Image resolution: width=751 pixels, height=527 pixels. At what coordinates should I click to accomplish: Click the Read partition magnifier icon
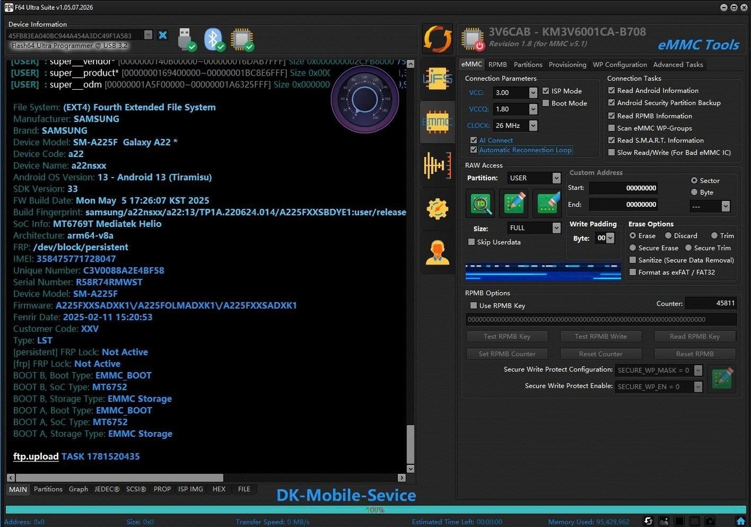(481, 203)
